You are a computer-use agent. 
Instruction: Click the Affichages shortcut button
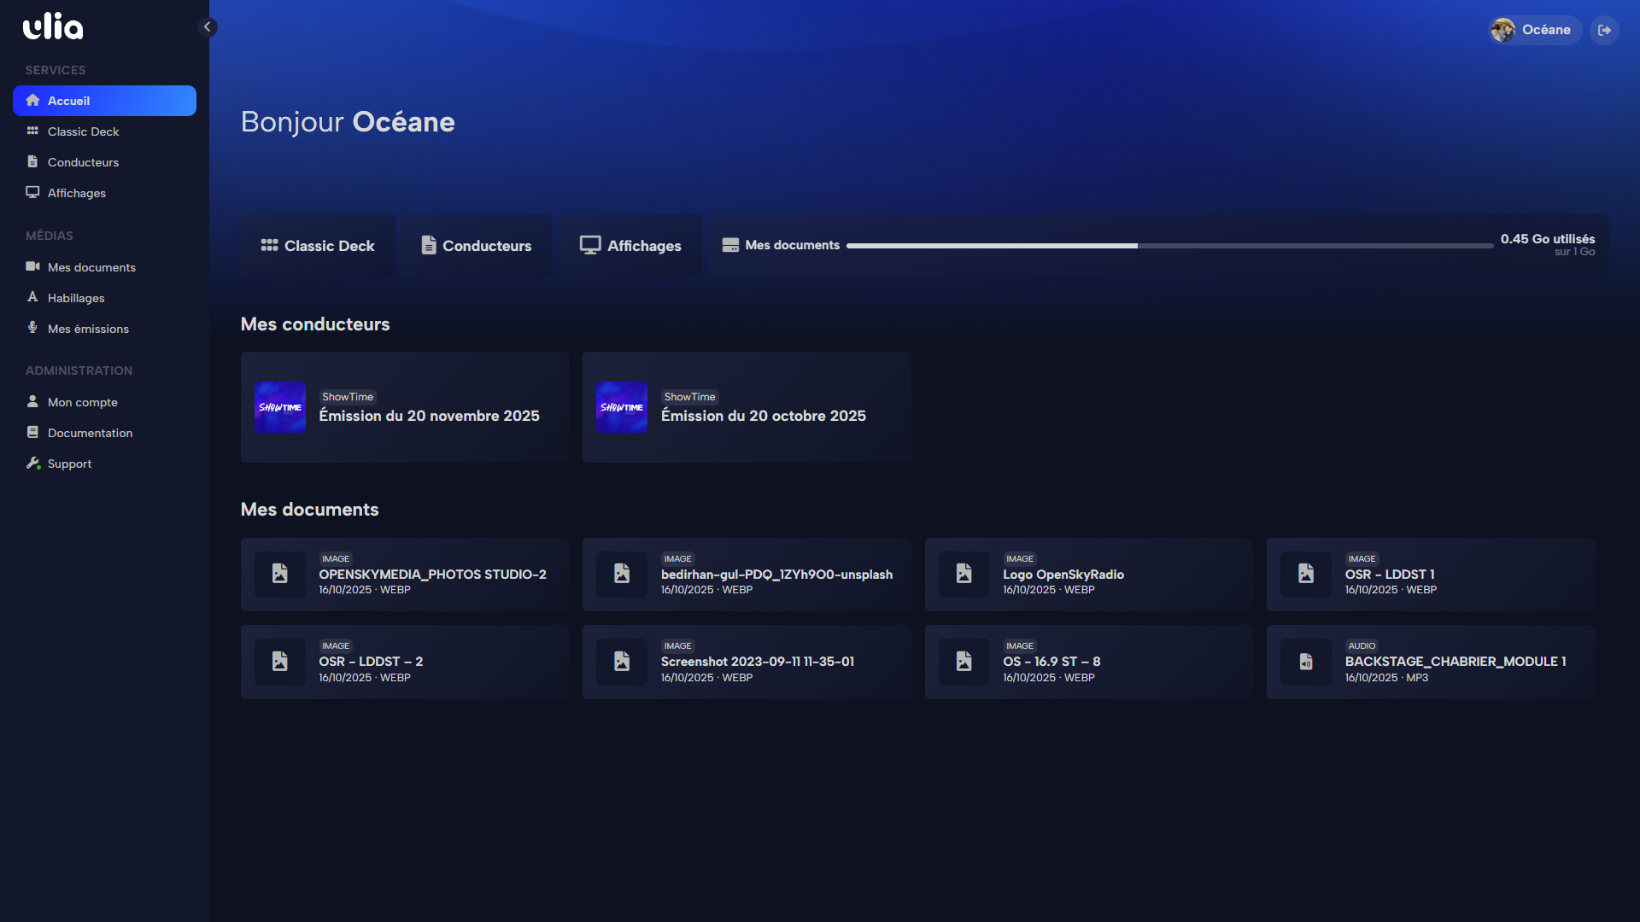click(x=630, y=246)
